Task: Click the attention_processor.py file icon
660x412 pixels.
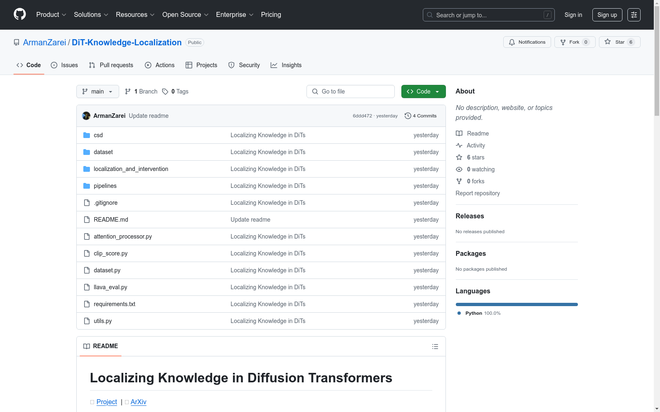Action: coord(87,236)
